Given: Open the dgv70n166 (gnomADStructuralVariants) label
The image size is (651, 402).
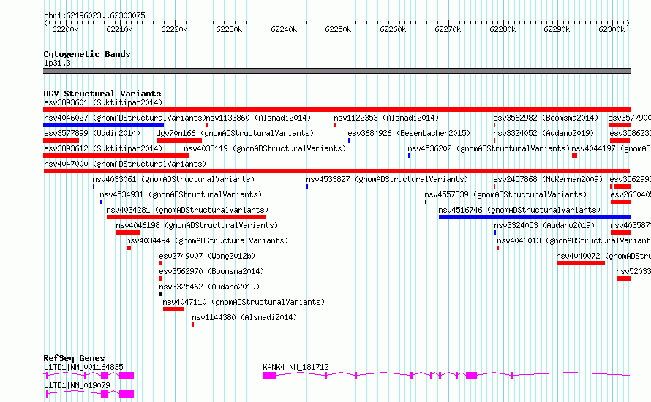Looking at the screenshot, I should coord(235,133).
